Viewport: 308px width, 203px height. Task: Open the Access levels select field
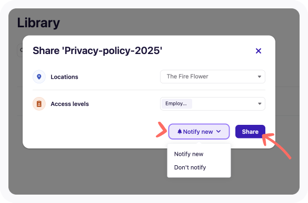tap(213, 104)
